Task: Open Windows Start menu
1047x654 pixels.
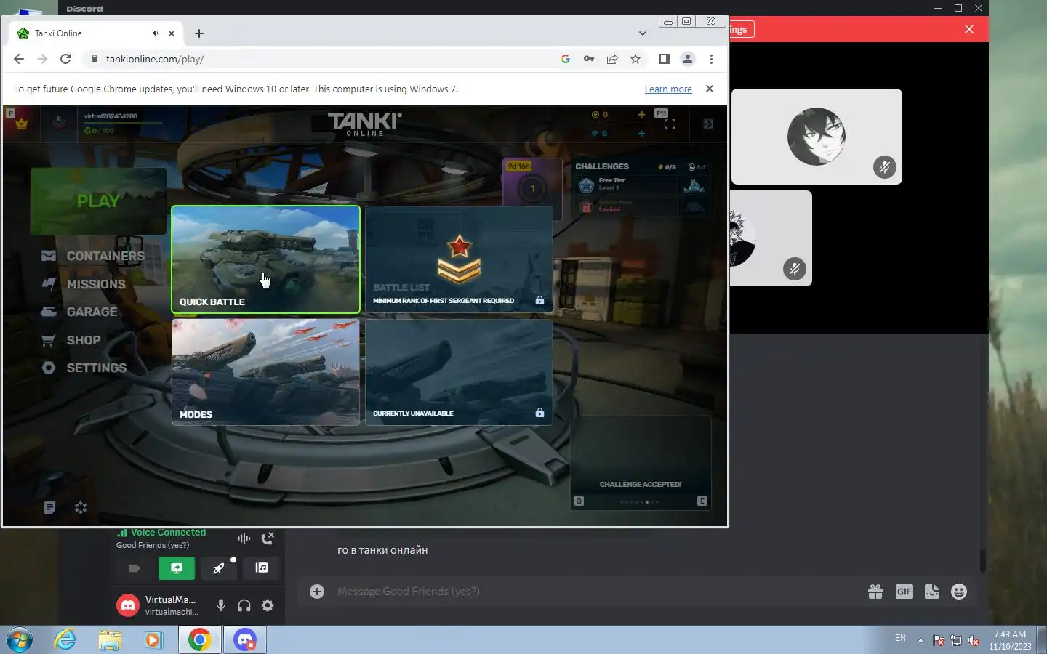Action: [x=20, y=640]
